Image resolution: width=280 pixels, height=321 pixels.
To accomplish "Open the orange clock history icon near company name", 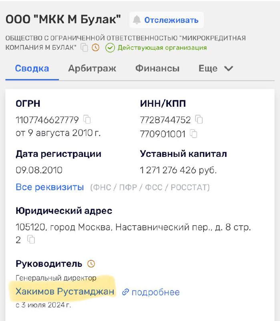I will (95, 47).
